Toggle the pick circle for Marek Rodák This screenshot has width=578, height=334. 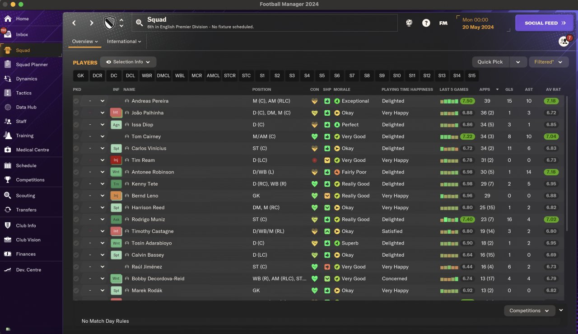tap(76, 291)
